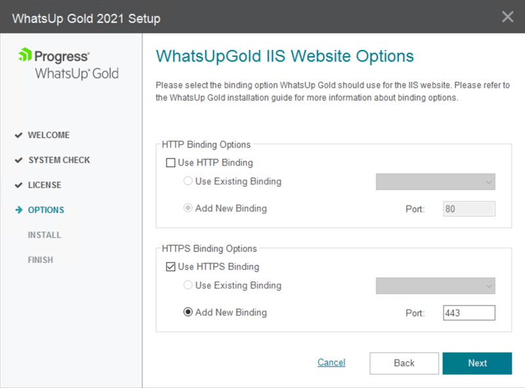Click the SYSTEM CHECK step checkmark icon

pos(19,160)
